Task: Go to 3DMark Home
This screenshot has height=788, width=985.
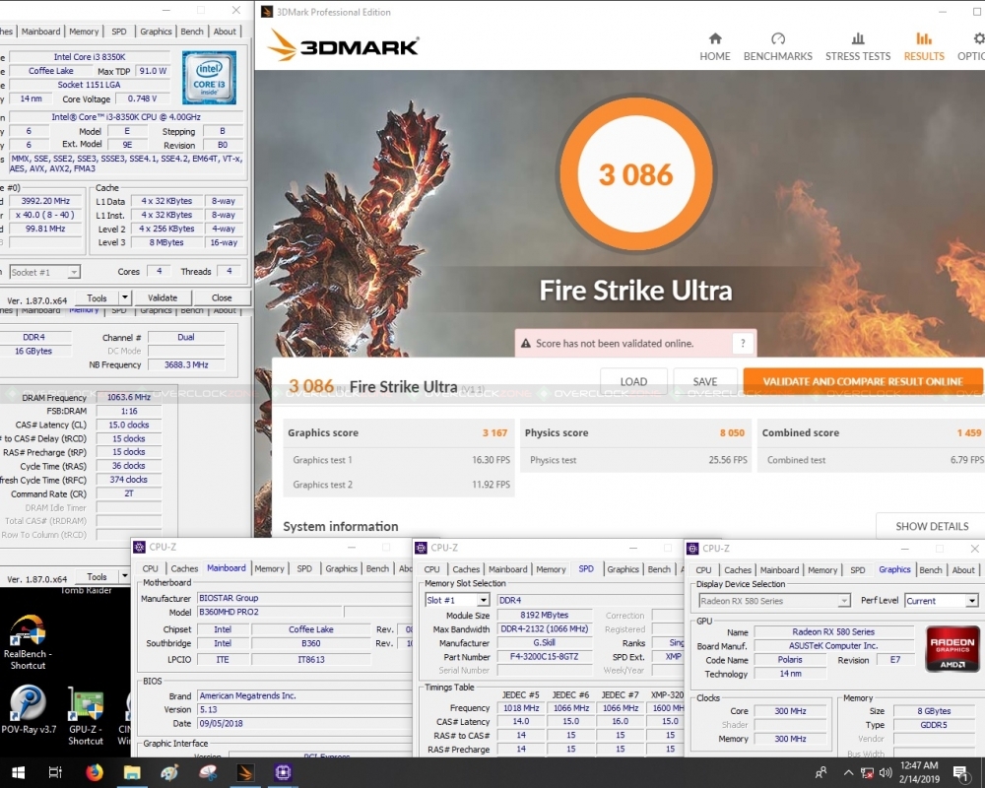Action: (x=715, y=47)
